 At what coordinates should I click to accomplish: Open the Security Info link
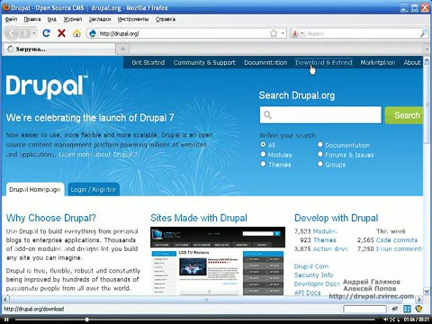click(313, 274)
